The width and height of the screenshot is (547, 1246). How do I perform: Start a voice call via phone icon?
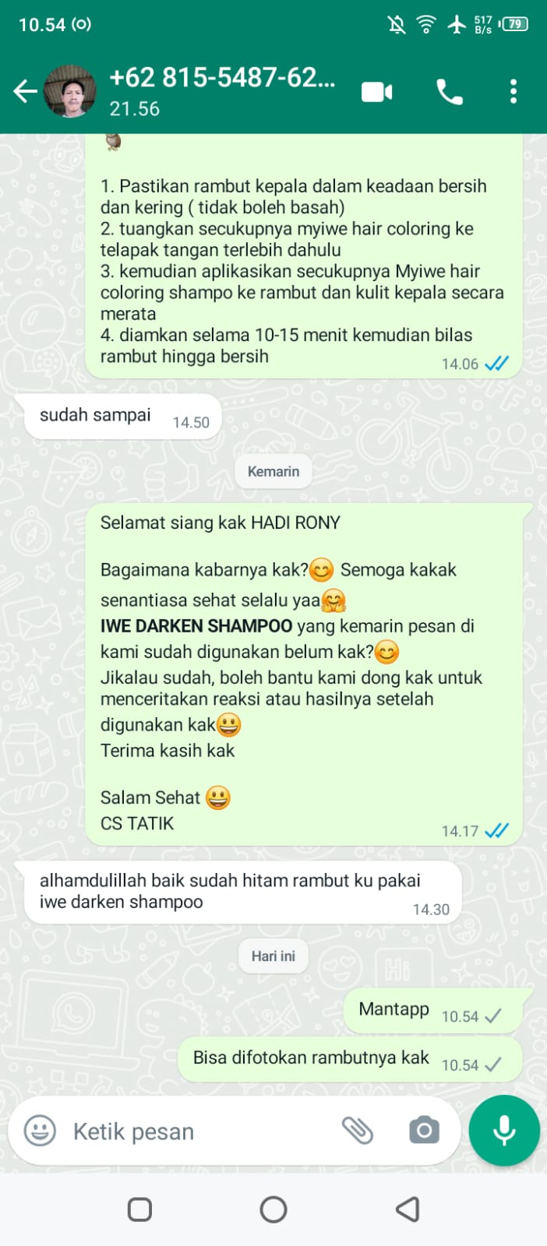[450, 93]
